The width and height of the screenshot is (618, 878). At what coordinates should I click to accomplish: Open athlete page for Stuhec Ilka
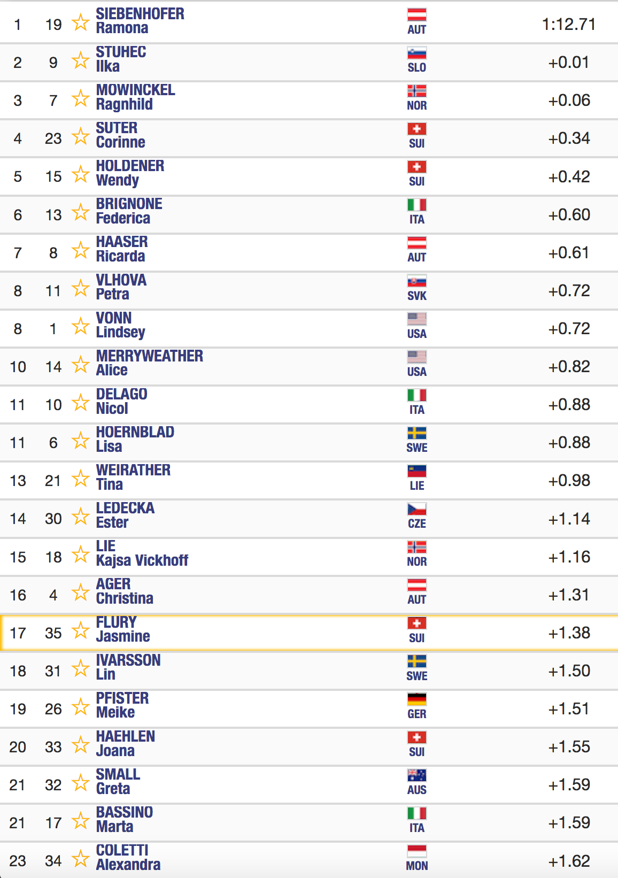pyautogui.click(x=121, y=59)
